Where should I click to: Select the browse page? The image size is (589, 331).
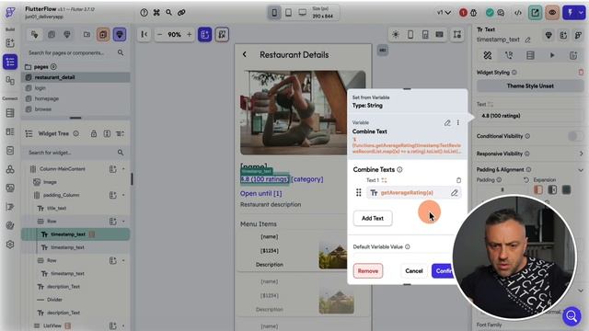[43, 109]
